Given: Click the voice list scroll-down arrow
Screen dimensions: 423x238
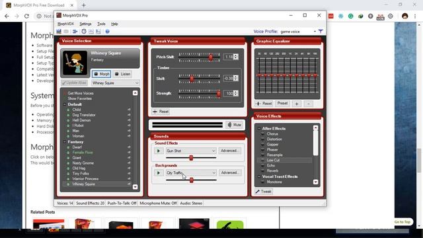Looking at the screenshot, I should pos(135,186).
